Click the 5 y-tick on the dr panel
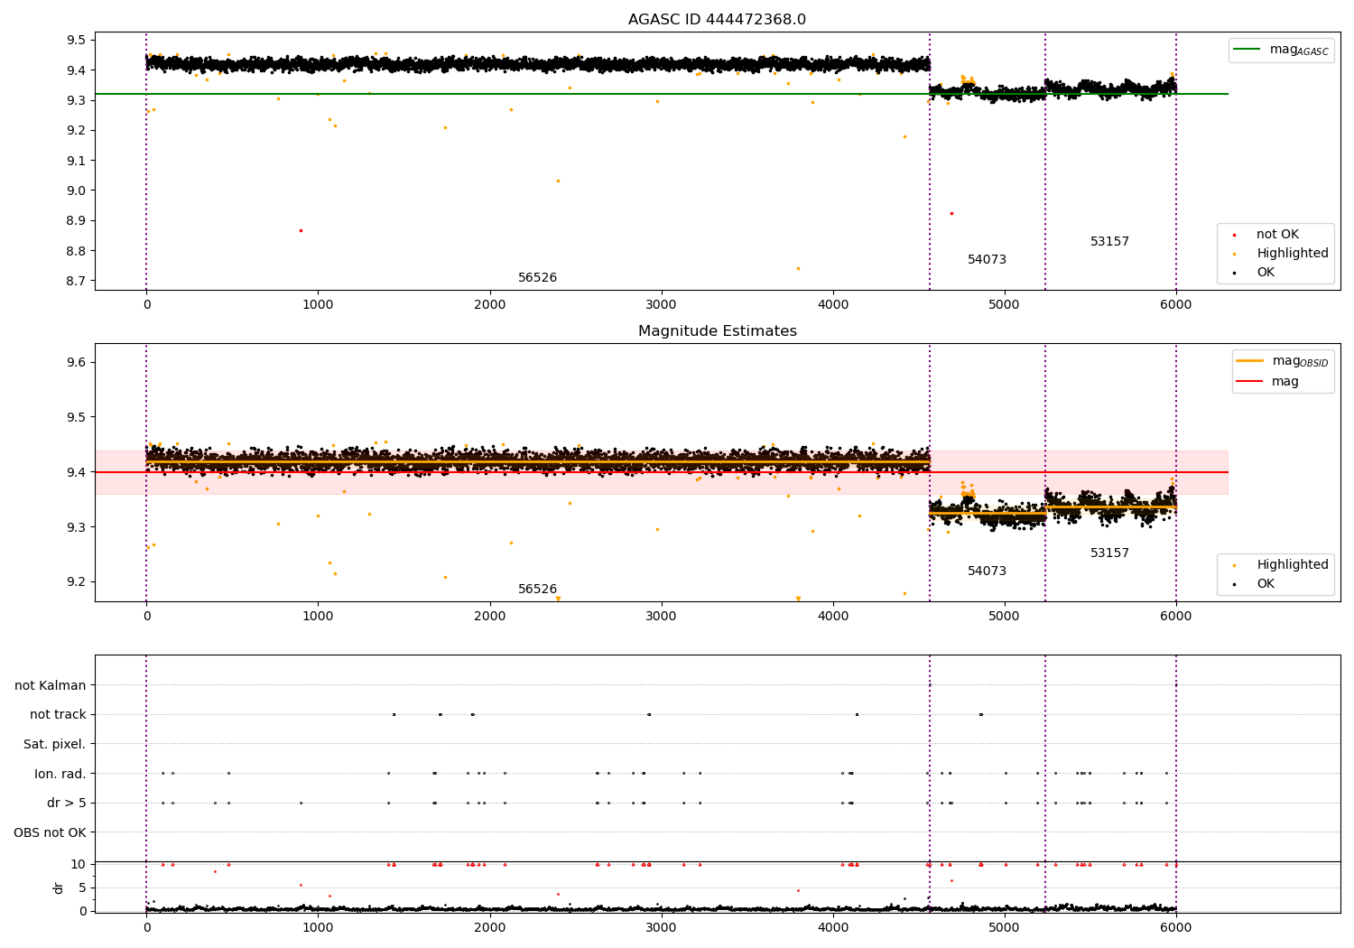 tap(82, 888)
